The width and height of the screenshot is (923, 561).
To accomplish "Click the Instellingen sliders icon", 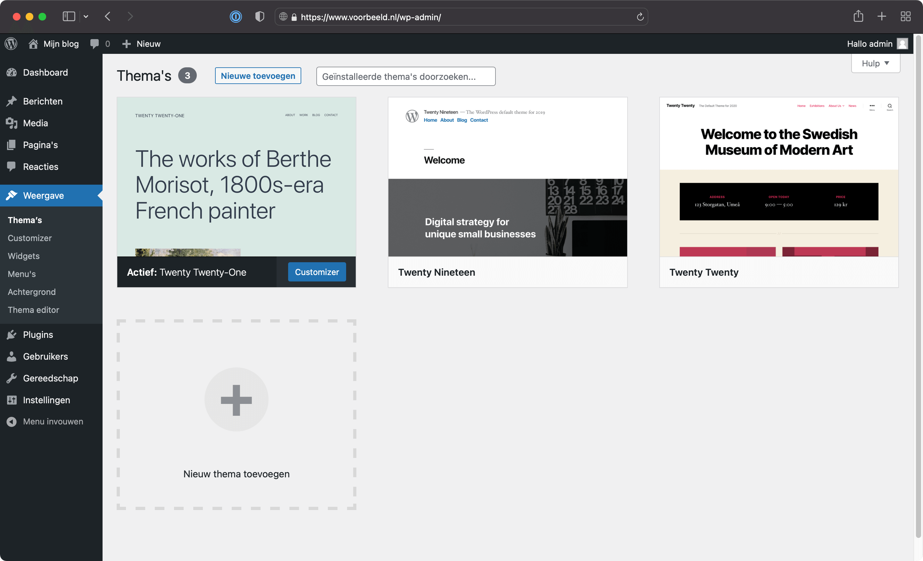I will [12, 400].
